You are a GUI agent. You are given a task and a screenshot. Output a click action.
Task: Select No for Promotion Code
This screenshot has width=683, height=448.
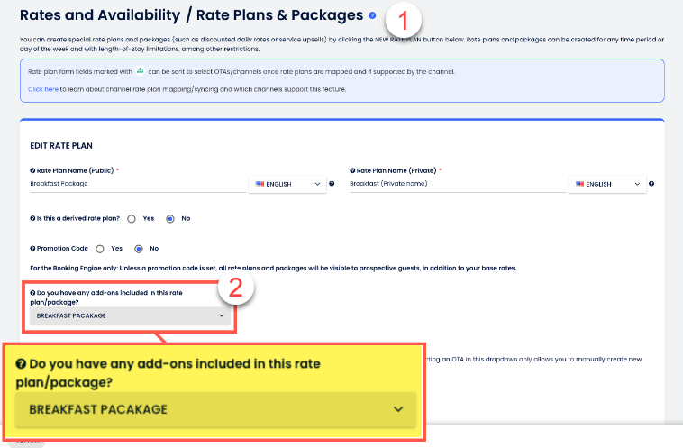(138, 248)
